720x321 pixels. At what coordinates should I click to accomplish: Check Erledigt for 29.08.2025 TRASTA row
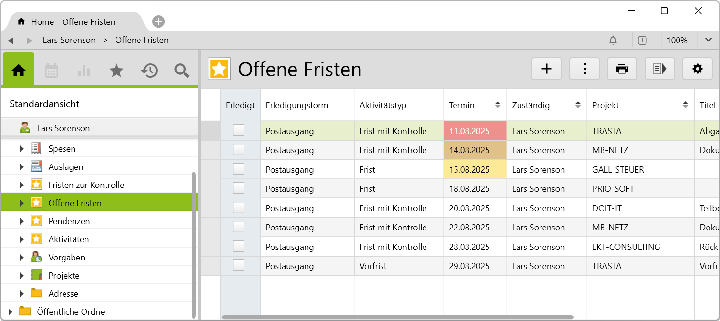coord(239,265)
